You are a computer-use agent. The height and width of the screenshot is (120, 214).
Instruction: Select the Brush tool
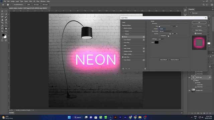coord(6,17)
